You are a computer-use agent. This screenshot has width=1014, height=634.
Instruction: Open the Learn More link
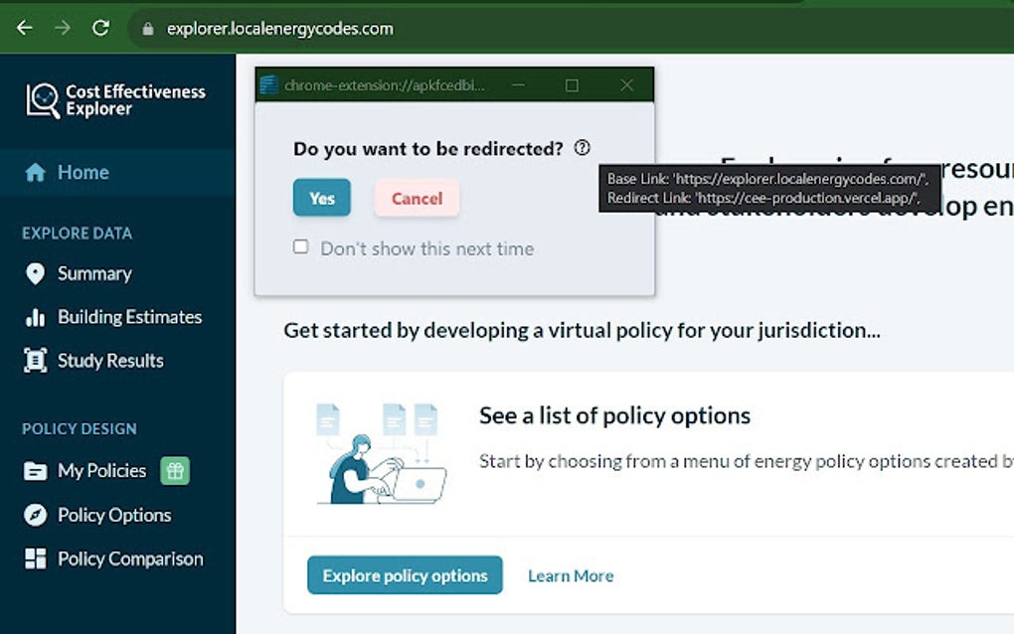[570, 574]
